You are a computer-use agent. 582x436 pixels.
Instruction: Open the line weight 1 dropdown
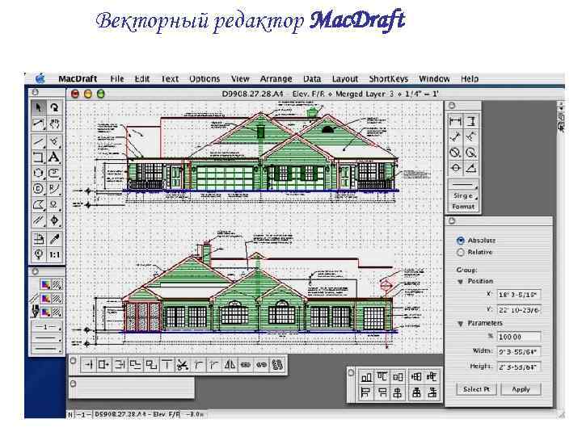pyautogui.click(x=46, y=327)
